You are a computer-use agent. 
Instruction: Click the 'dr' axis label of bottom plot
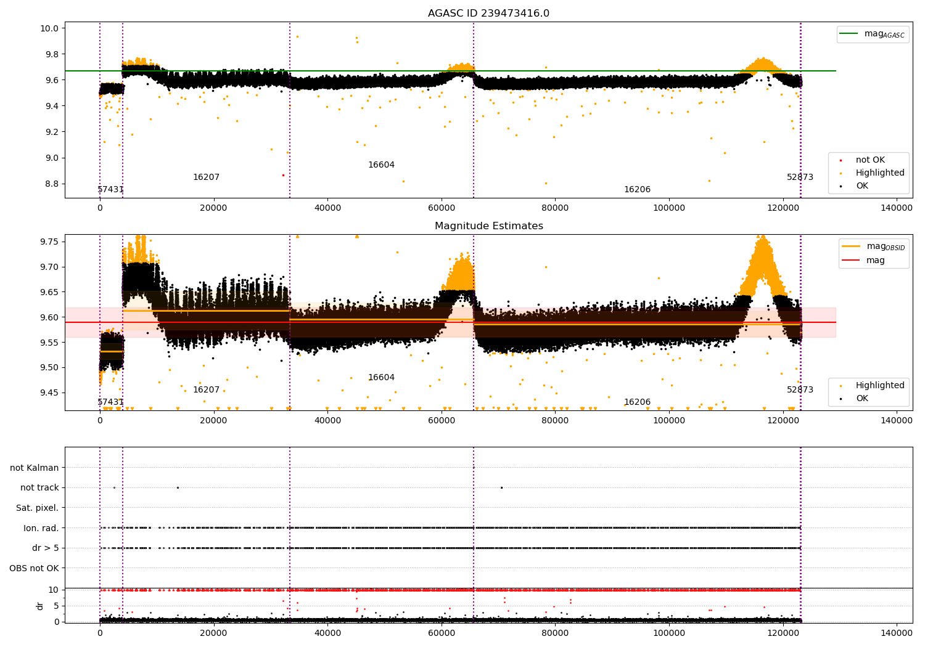pyautogui.click(x=40, y=606)
